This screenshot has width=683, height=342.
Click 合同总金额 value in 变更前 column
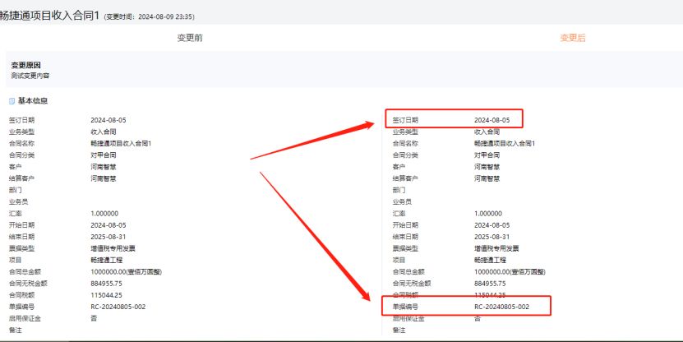[127, 272]
